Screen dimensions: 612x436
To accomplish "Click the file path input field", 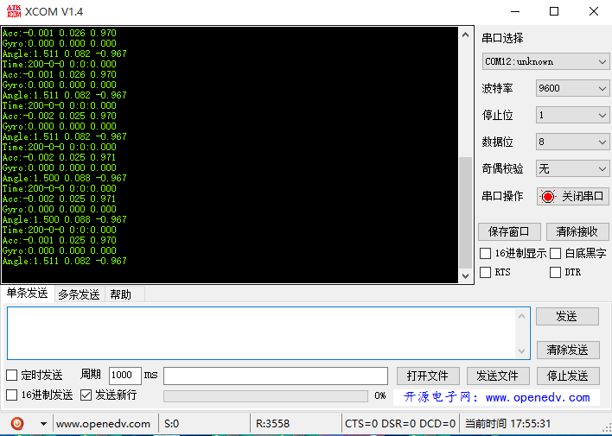I will pos(276,376).
